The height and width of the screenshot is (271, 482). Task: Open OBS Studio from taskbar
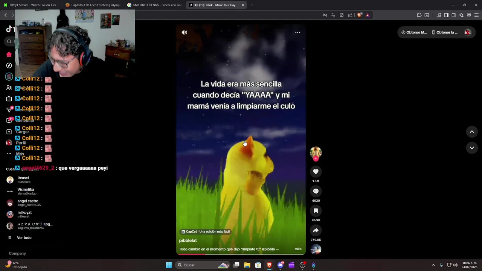(x=302, y=265)
